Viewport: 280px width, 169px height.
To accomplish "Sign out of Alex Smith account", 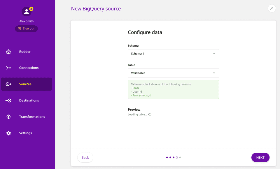I will tap(26, 29).
